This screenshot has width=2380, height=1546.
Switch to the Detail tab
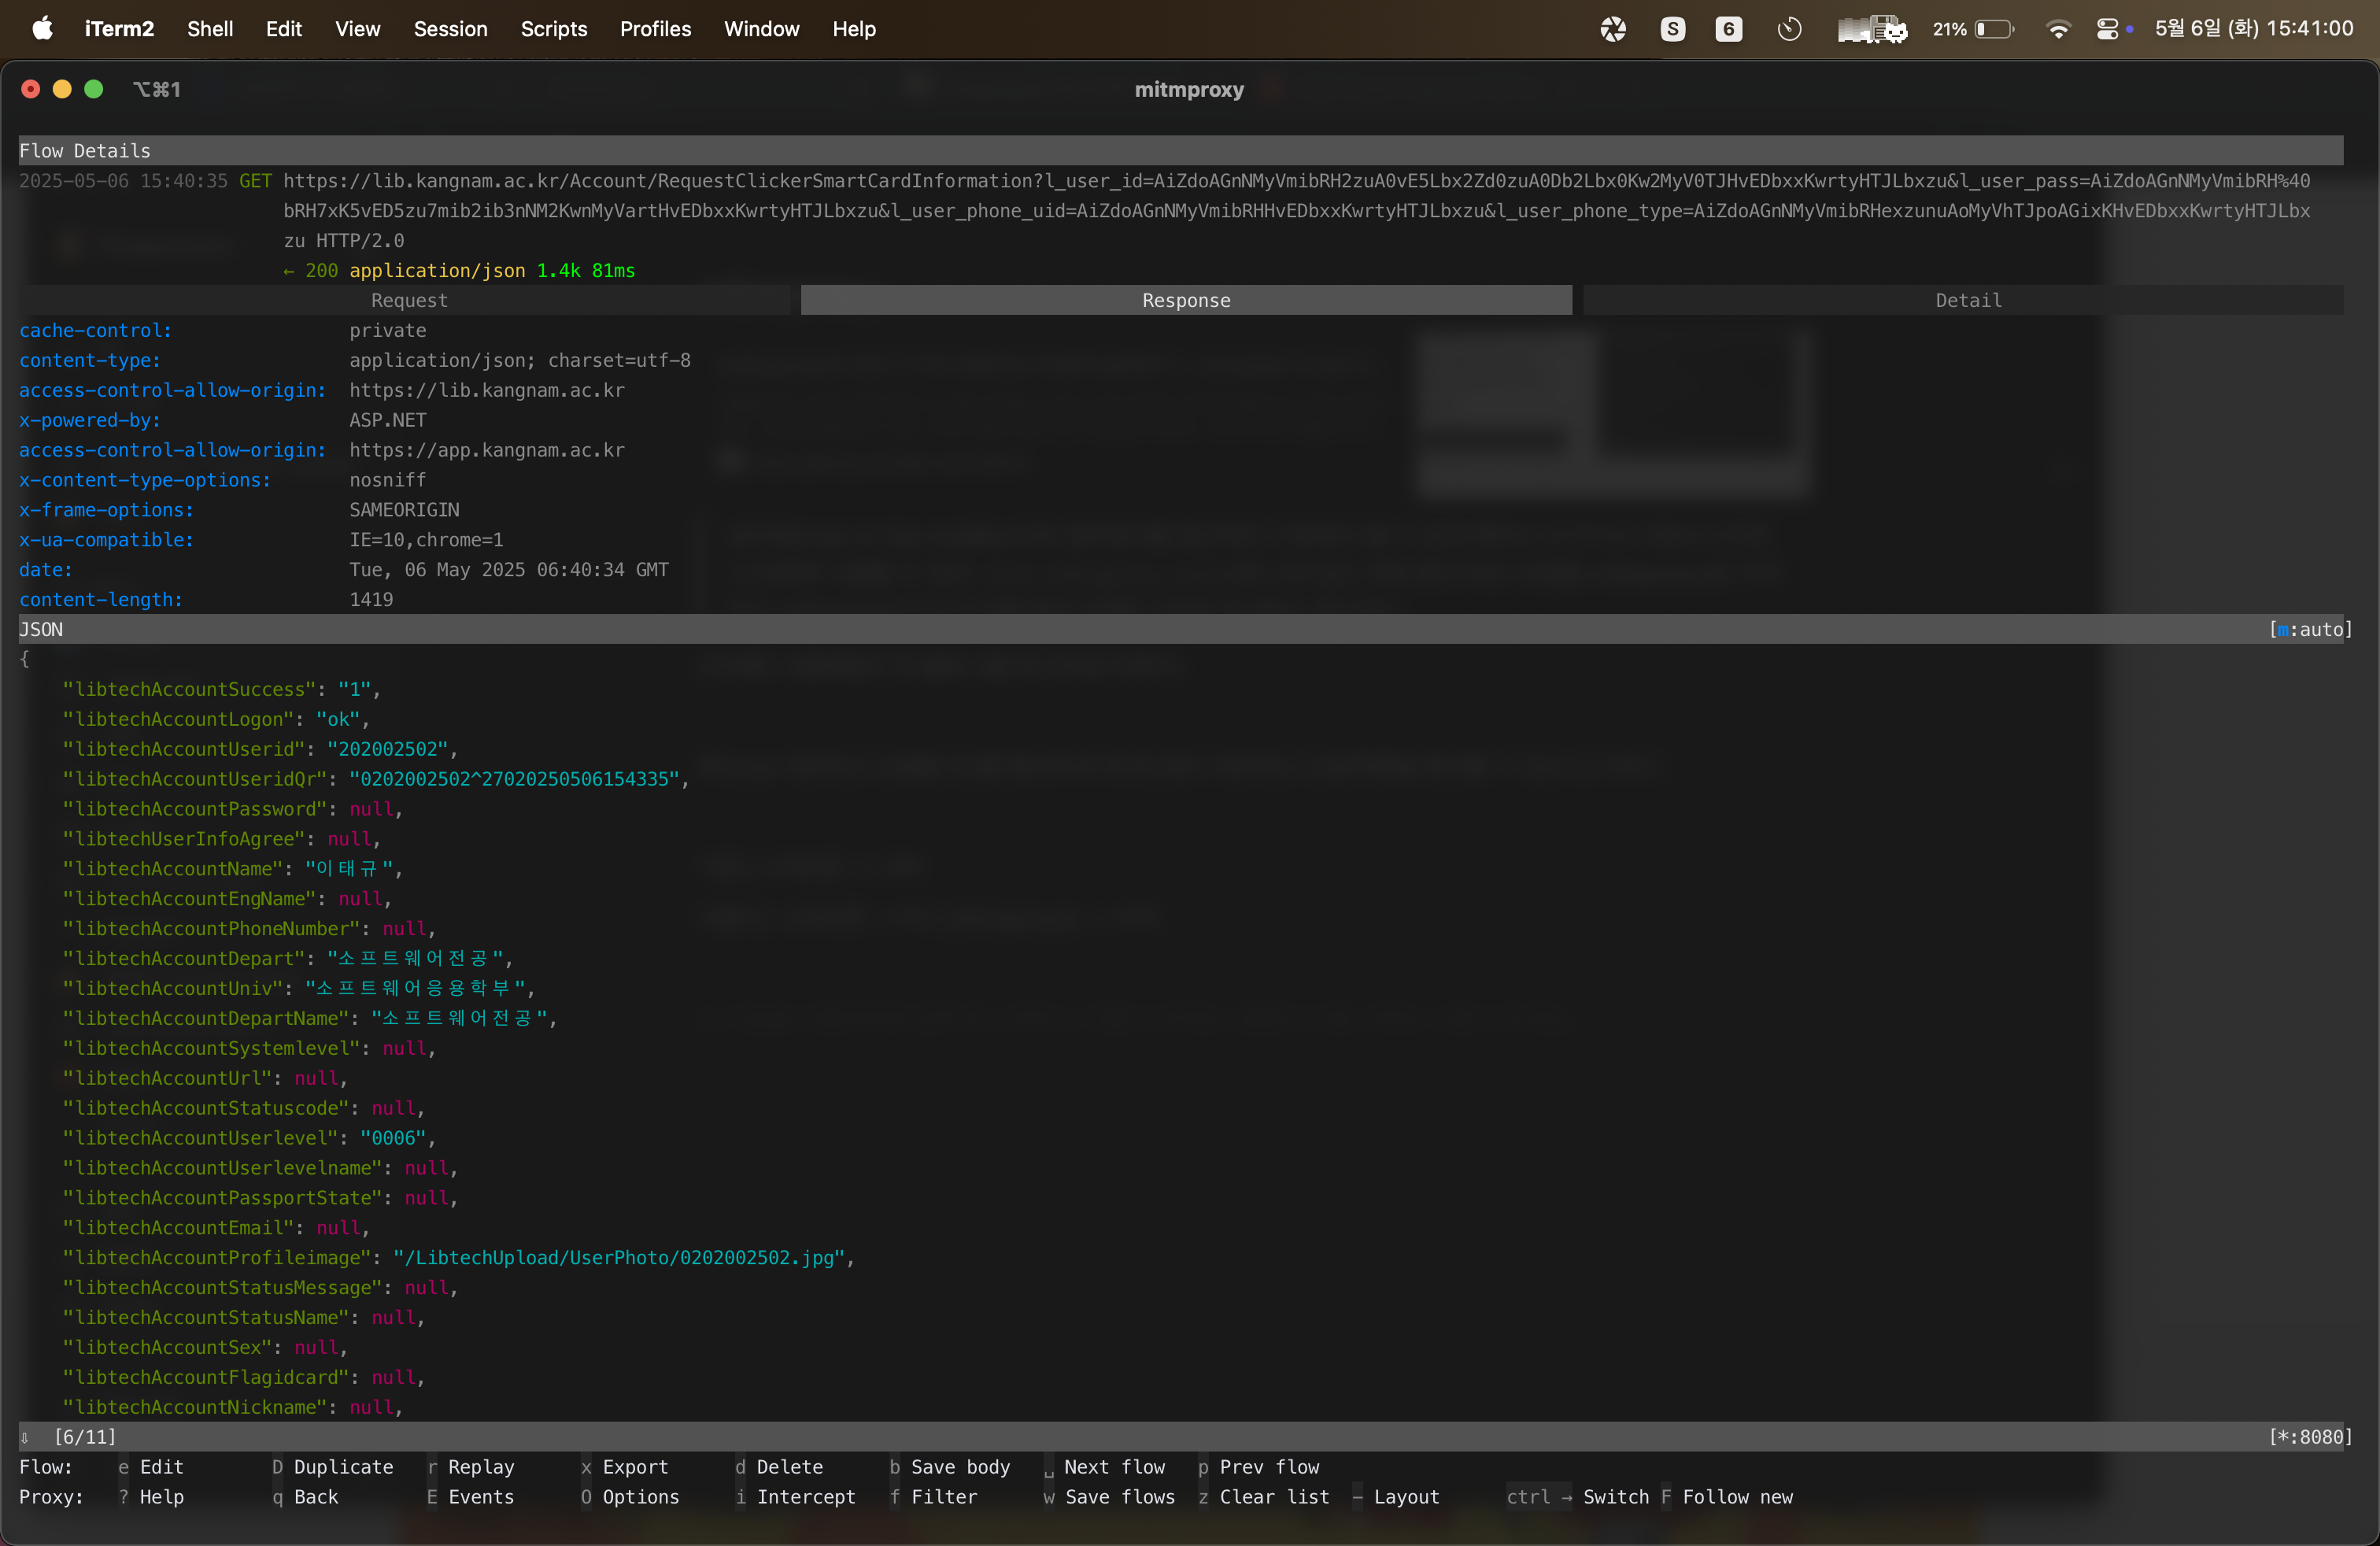[x=1967, y=300]
